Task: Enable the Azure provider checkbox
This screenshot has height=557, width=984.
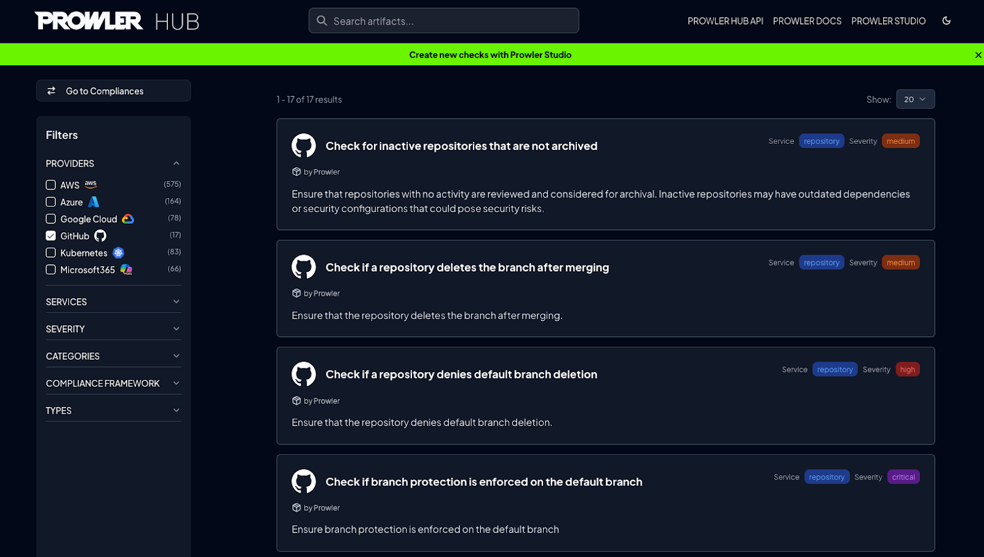Action: coord(51,202)
